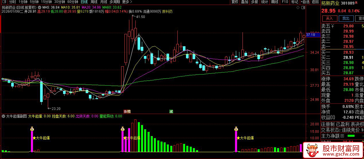Click the first money bag signal icon
This screenshot has width=364, height=159.
pyautogui.click(x=32, y=129)
